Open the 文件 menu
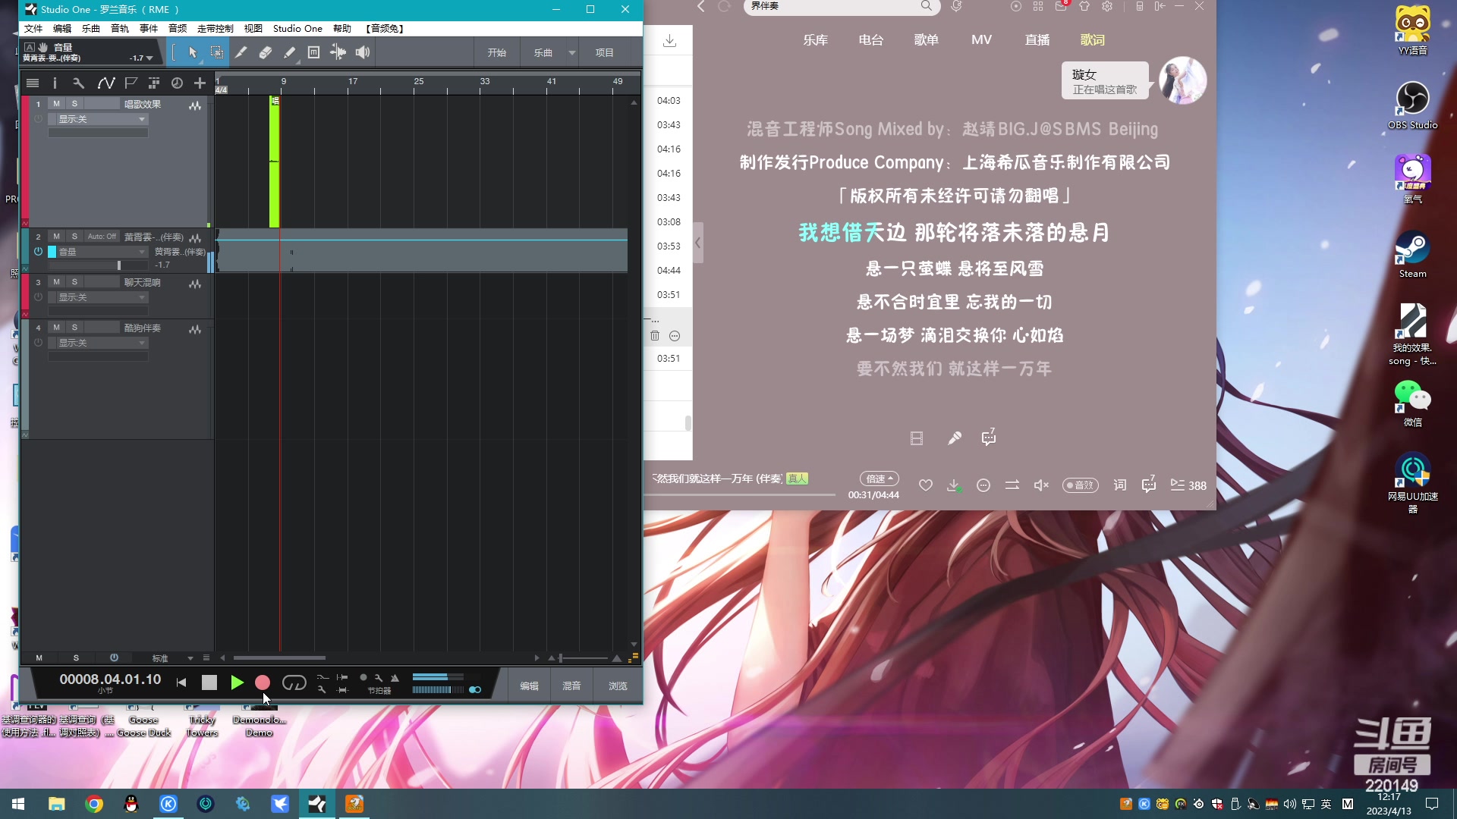 click(33, 29)
